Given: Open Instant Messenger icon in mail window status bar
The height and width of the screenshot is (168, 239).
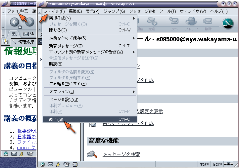Looking at the screenshot, I should click(58, 164).
